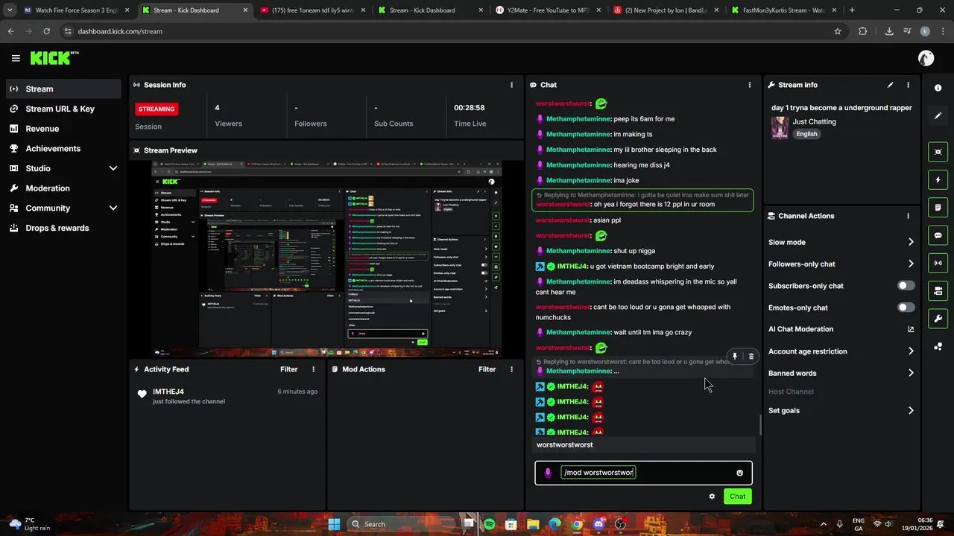Toggle the chat bubble panel icon
This screenshot has height=536, width=954.
[938, 235]
